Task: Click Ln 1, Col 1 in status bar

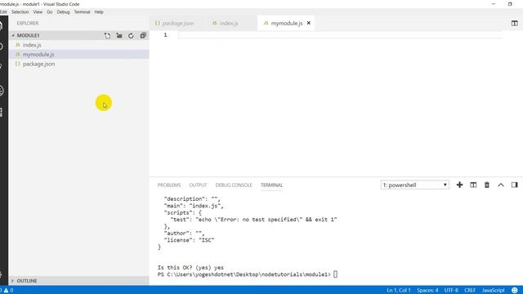Action: [399, 291]
